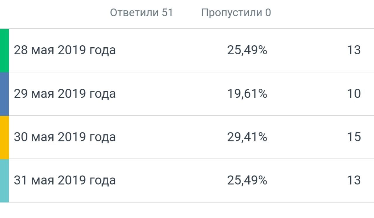Click the green color swatch for 28 мая
The image size is (374, 218).
coord(4,50)
